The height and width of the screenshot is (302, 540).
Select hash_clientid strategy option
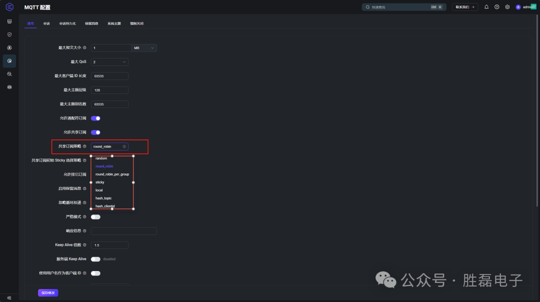105,206
